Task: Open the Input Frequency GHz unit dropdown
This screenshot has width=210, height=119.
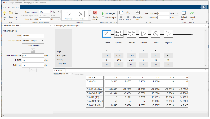Action: (55, 12)
